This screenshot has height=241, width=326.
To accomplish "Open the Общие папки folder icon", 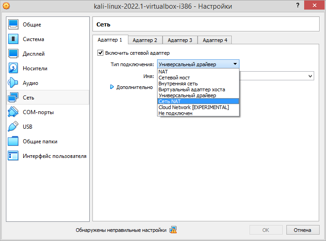I will click(x=13, y=141).
